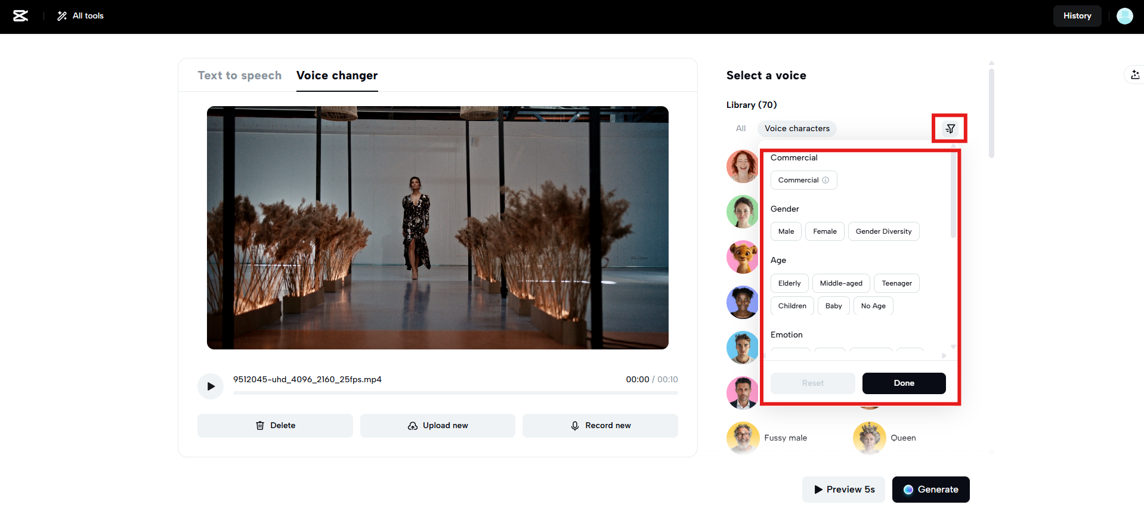Toggle the Middle-aged filter chip

point(841,283)
